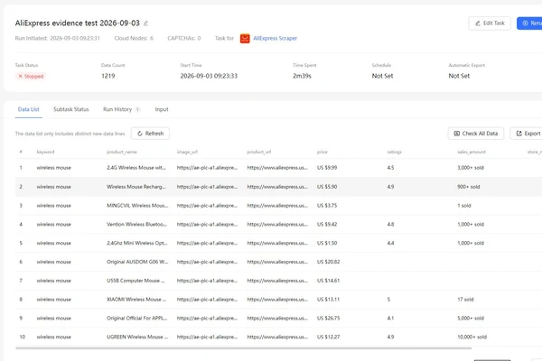Click product name 'XIAOMI Wireless Mouse ...'
Viewport: 542px width, 361px height.
point(136,300)
